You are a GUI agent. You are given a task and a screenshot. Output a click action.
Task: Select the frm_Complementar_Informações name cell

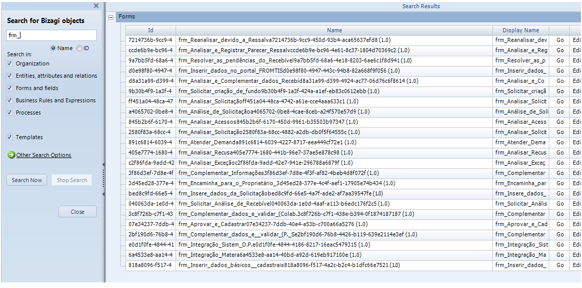tap(334, 173)
